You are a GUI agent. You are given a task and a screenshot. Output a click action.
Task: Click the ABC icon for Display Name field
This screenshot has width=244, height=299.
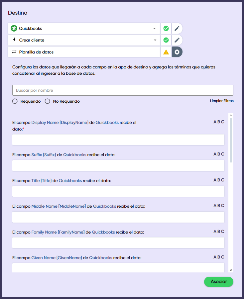pyautogui.click(x=219, y=122)
